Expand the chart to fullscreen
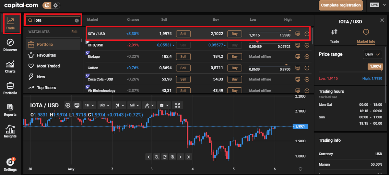389x175 pixels. pos(177,105)
